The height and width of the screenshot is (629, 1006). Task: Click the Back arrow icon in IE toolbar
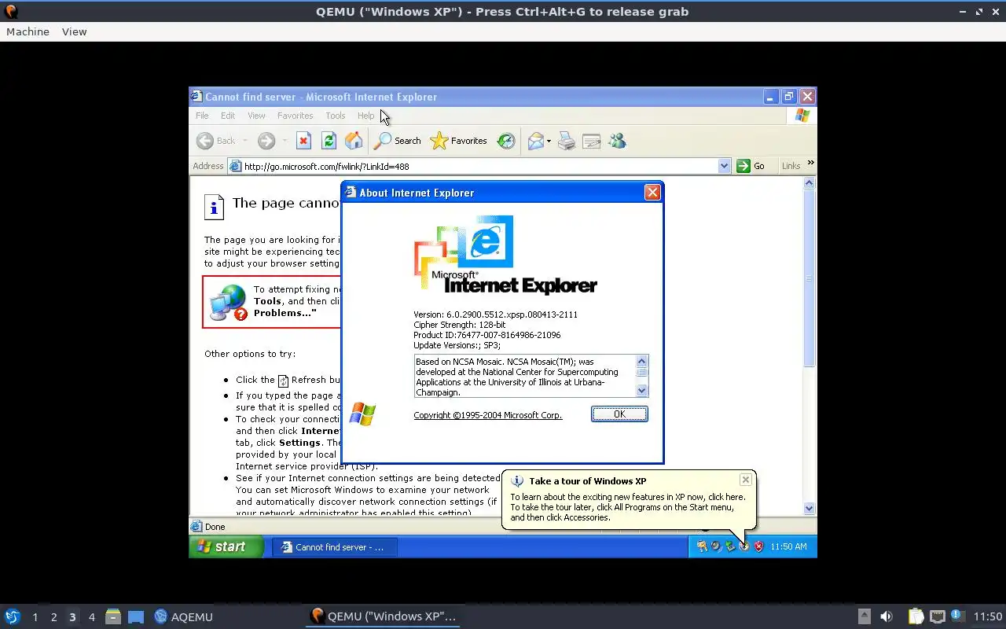(205, 141)
